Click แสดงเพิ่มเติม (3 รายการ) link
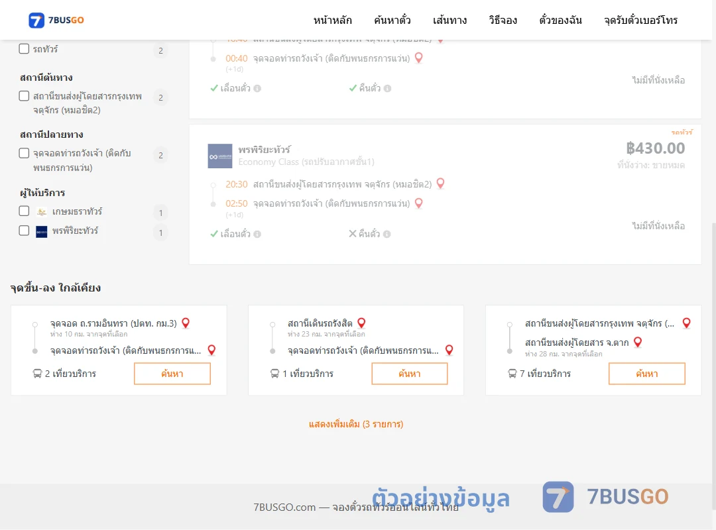This screenshot has width=716, height=530. pos(356,424)
